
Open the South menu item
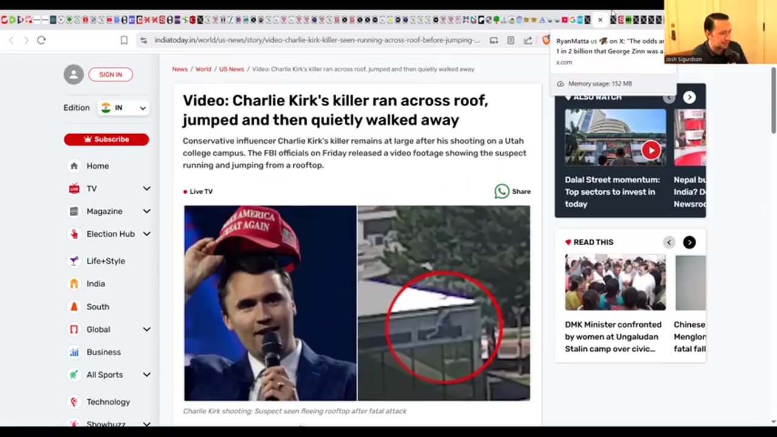tap(98, 307)
